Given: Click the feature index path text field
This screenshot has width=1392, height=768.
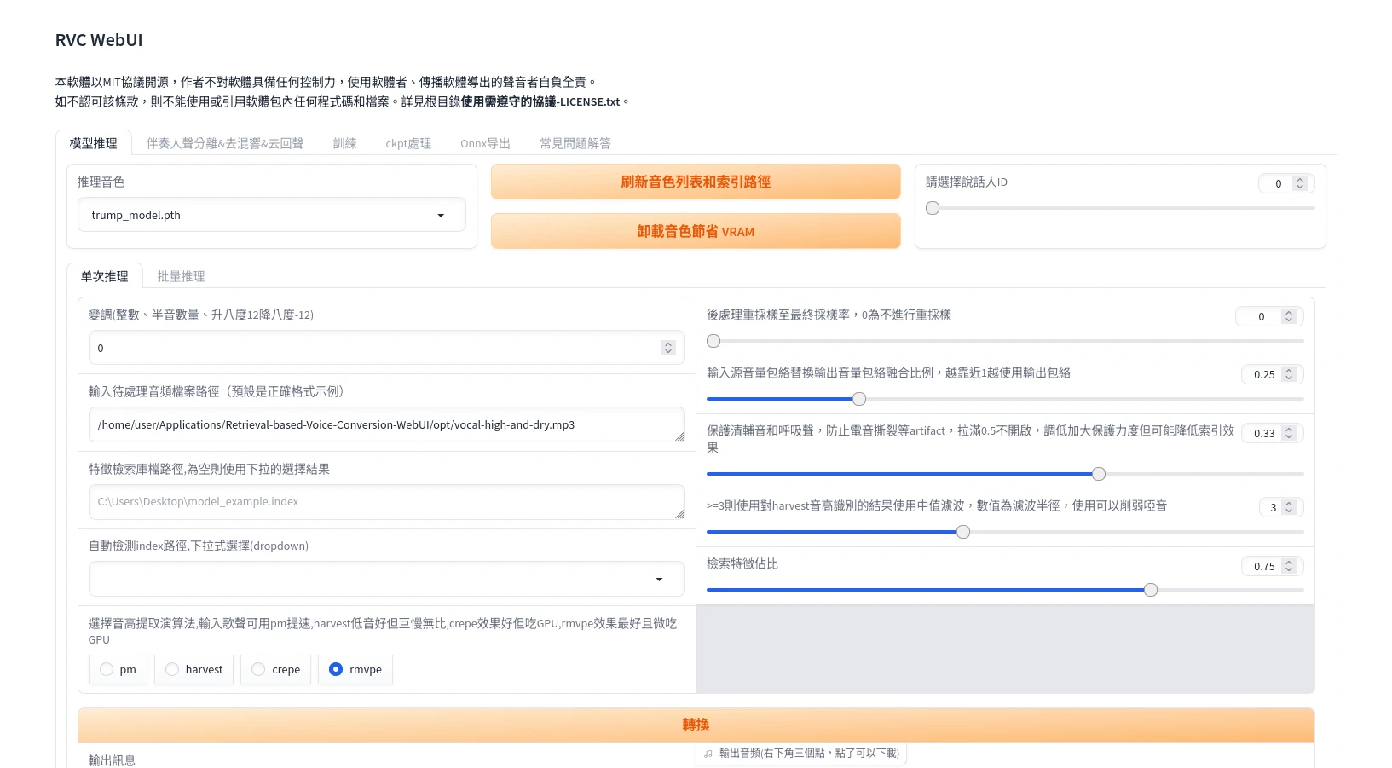Looking at the screenshot, I should point(386,502).
